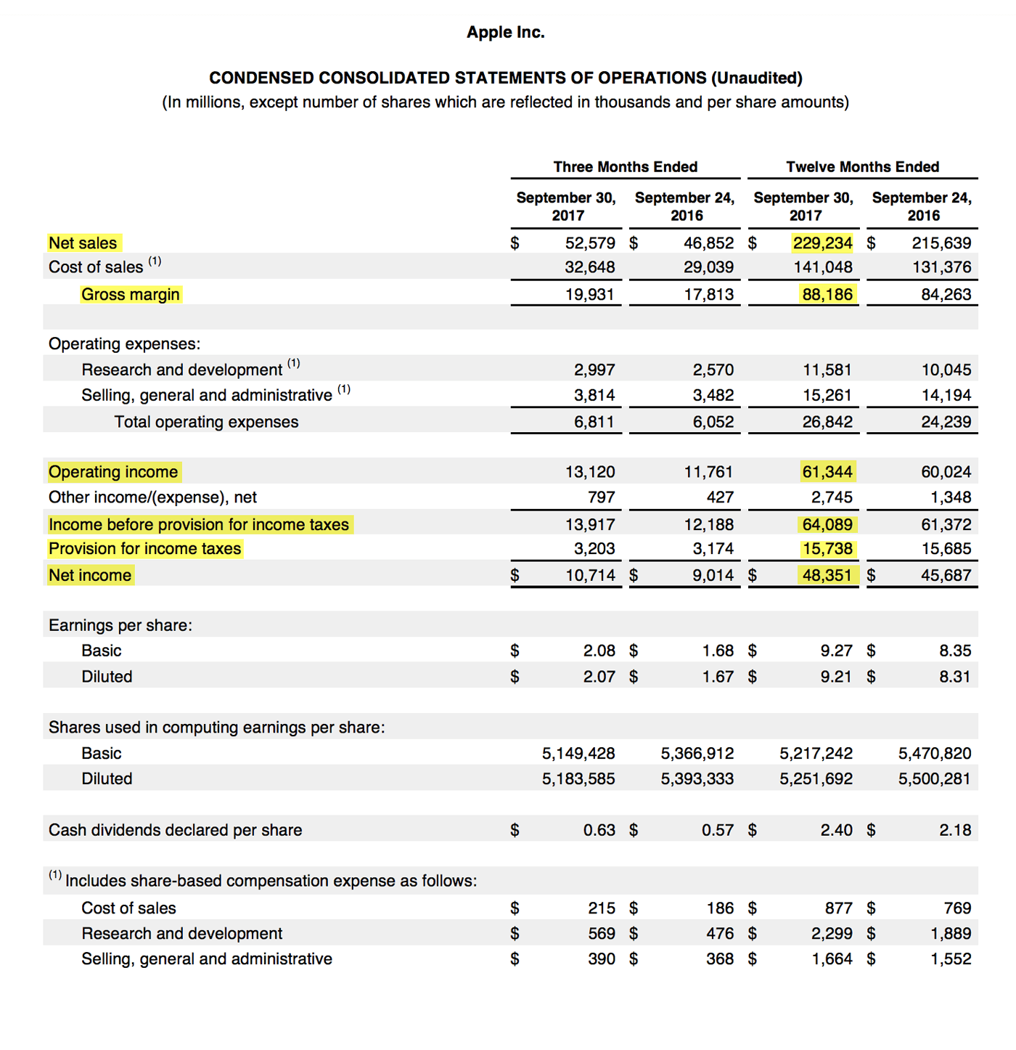Click other income value 2,745

(x=832, y=497)
